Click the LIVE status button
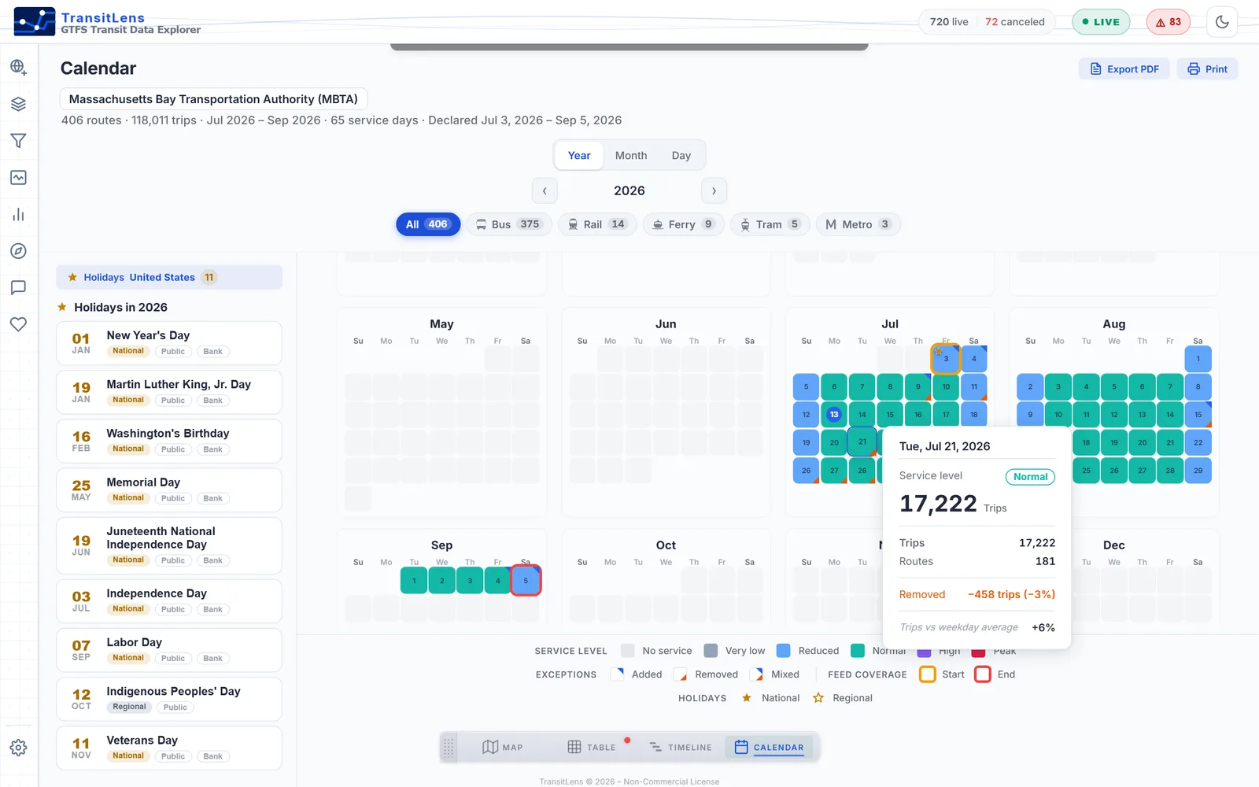 [1101, 22]
